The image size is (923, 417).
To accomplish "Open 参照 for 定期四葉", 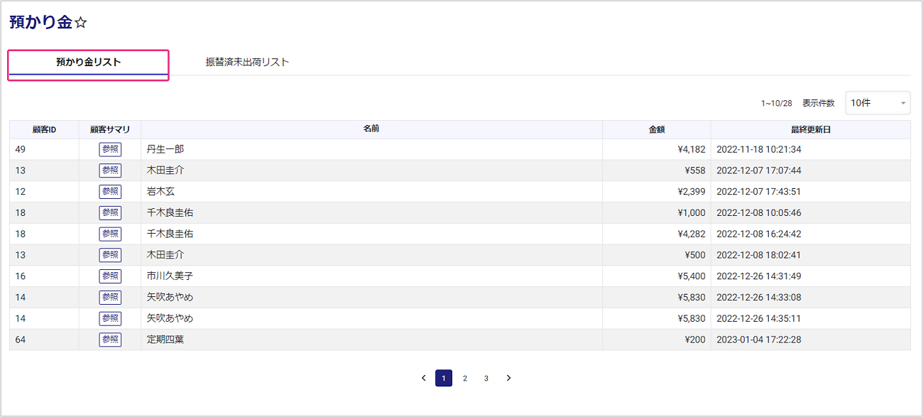I will pyautogui.click(x=110, y=340).
